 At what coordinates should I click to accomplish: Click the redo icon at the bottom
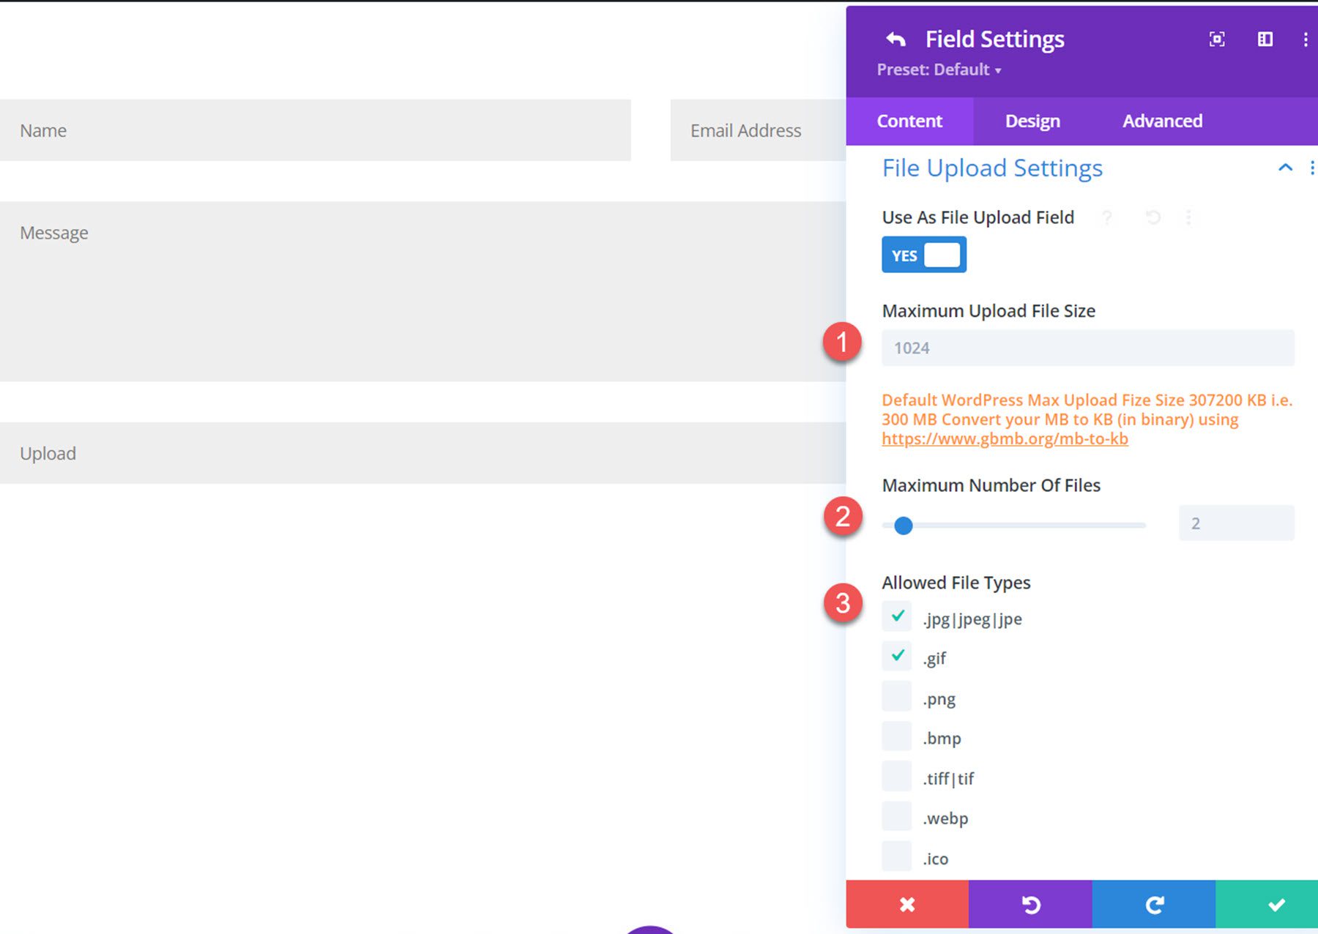pos(1154,905)
